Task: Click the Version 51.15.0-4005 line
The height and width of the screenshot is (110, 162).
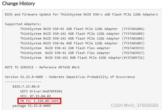Action: 70,77
